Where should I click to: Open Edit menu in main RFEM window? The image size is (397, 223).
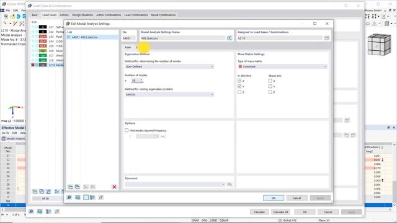click(16, 11)
